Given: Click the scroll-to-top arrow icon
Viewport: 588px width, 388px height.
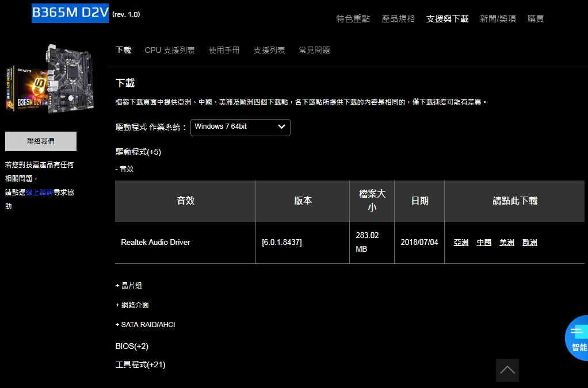Looking at the screenshot, I should click(x=507, y=370).
